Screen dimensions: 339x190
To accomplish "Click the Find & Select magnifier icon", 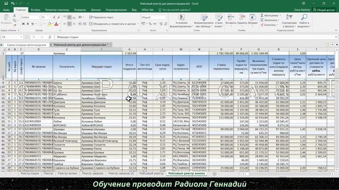I will 304,17.
